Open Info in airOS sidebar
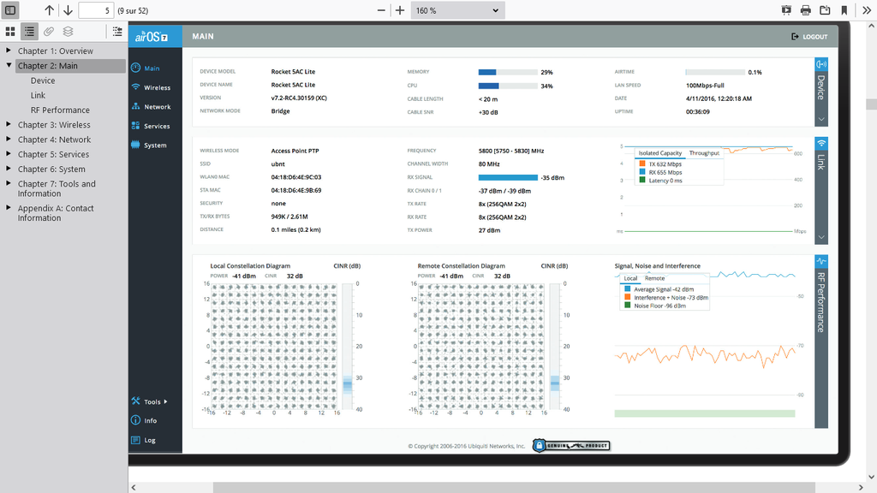 click(x=150, y=421)
